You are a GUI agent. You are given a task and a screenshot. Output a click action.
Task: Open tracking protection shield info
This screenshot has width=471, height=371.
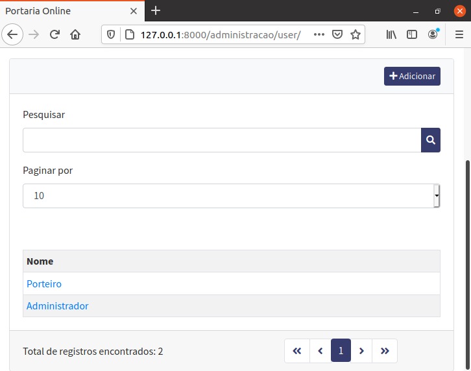tap(111, 35)
